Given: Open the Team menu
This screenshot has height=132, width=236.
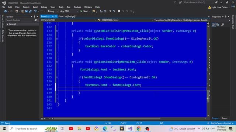Looking at the screenshot, I should [53, 7].
